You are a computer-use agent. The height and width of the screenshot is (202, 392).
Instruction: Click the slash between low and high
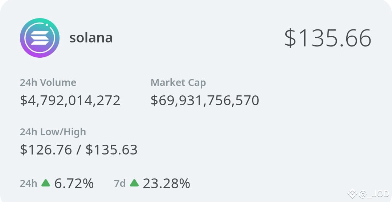tap(79, 149)
